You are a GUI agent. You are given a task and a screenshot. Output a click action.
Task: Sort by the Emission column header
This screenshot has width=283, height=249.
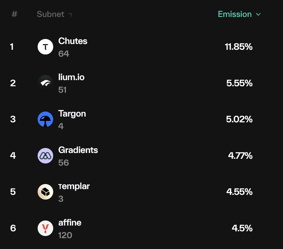click(x=235, y=14)
